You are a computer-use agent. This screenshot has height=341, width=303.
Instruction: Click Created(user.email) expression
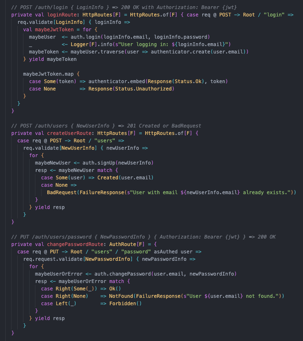(x=125, y=178)
